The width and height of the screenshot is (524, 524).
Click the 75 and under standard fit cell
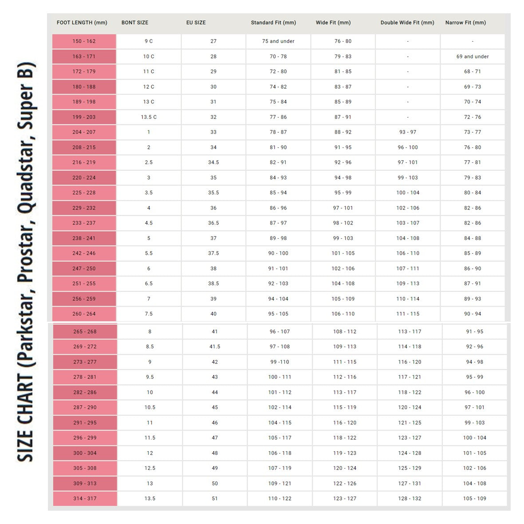[278, 41]
